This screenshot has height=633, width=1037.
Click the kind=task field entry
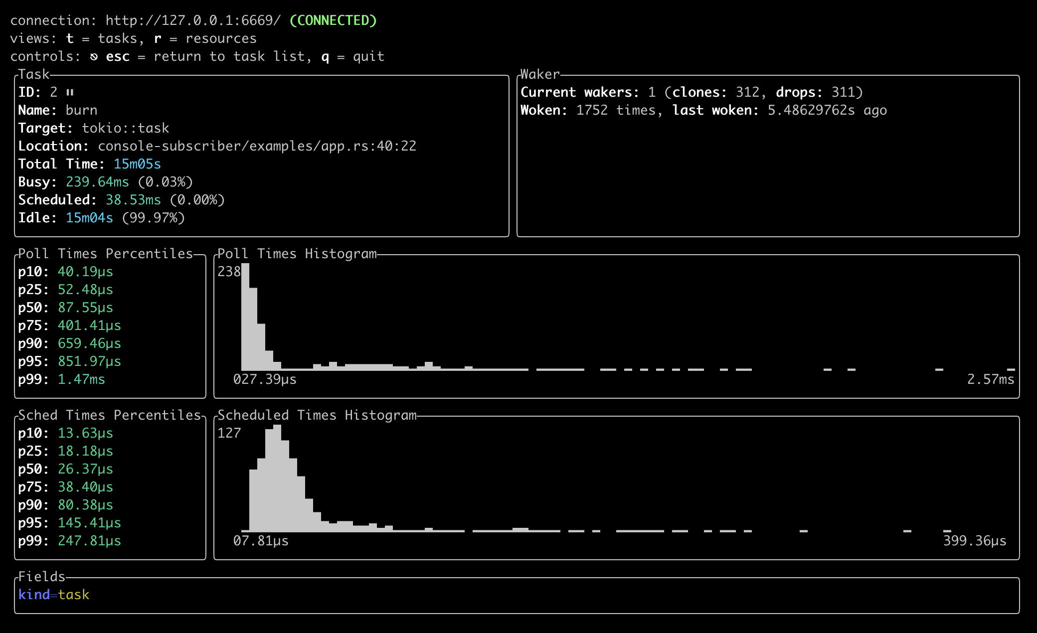coord(54,595)
